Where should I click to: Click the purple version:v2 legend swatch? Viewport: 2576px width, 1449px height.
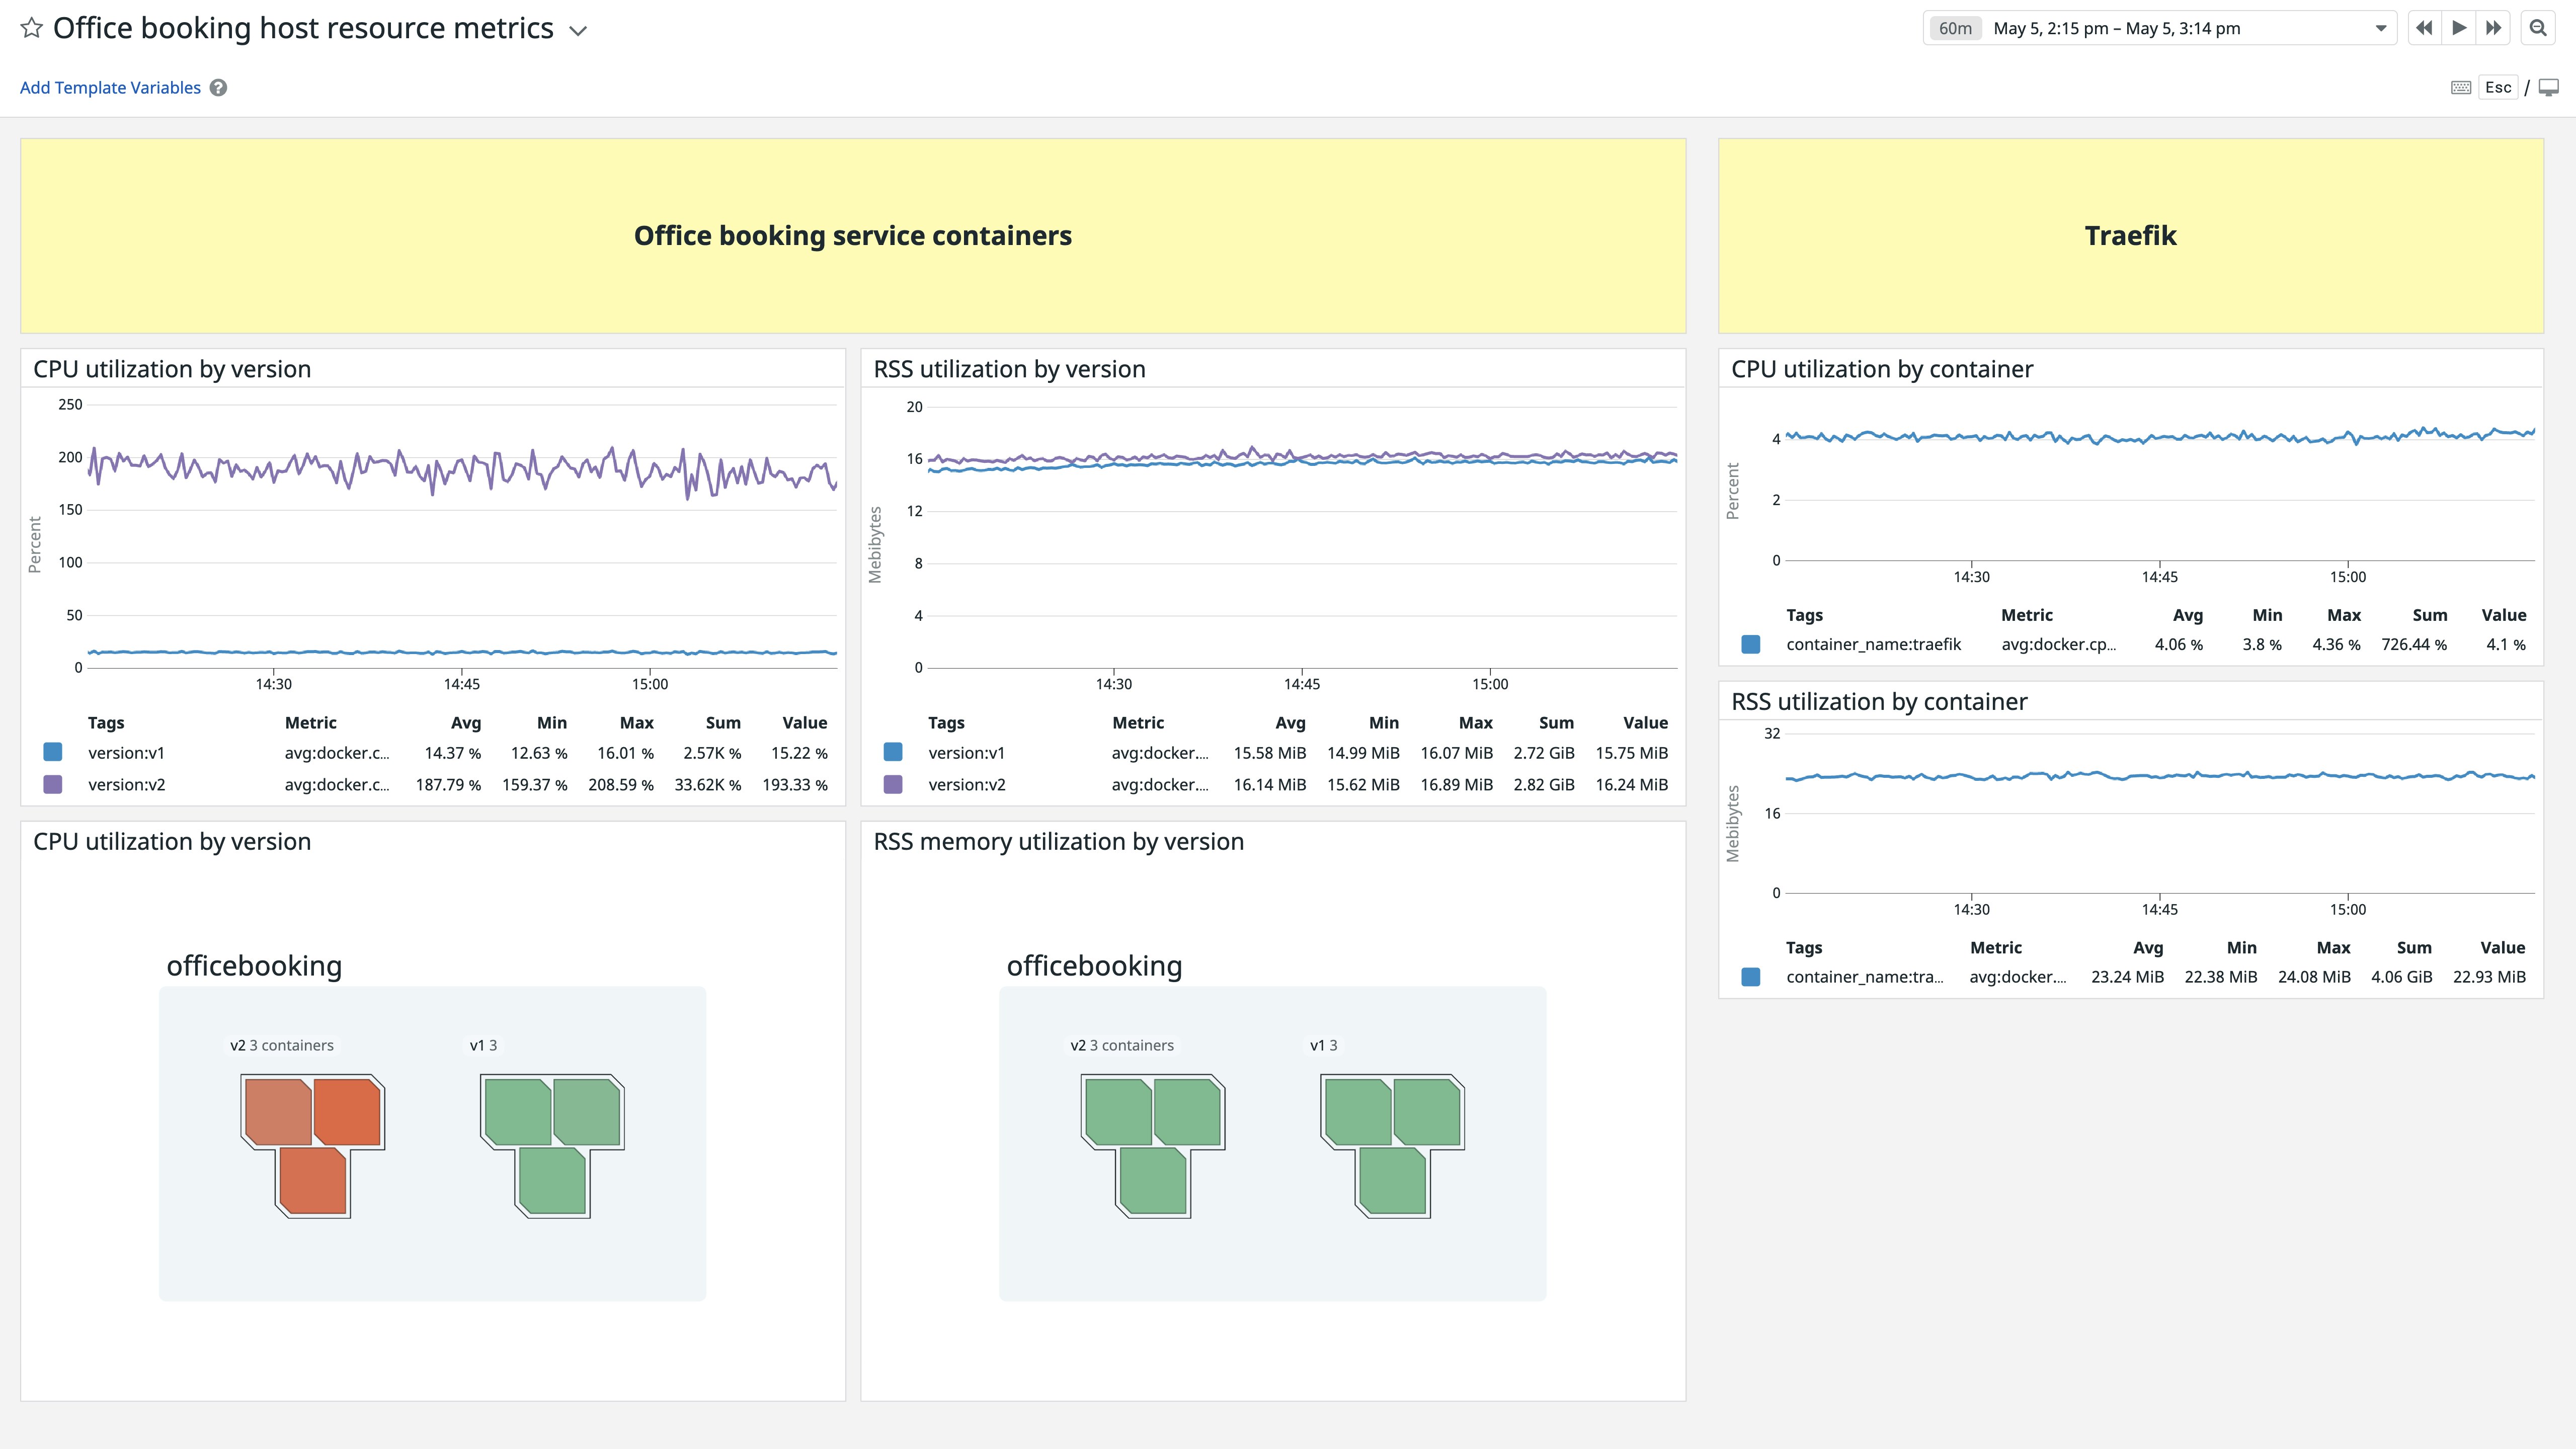pyautogui.click(x=54, y=784)
